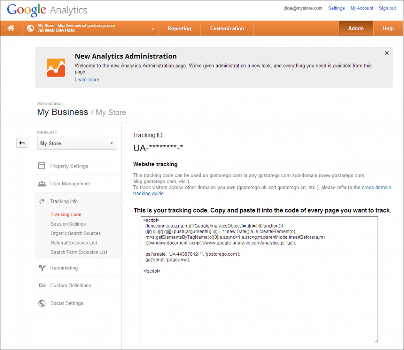Viewport: 404px width, 350px height.
Task: Open Remarketing in the sidebar
Action: pyautogui.click(x=64, y=268)
